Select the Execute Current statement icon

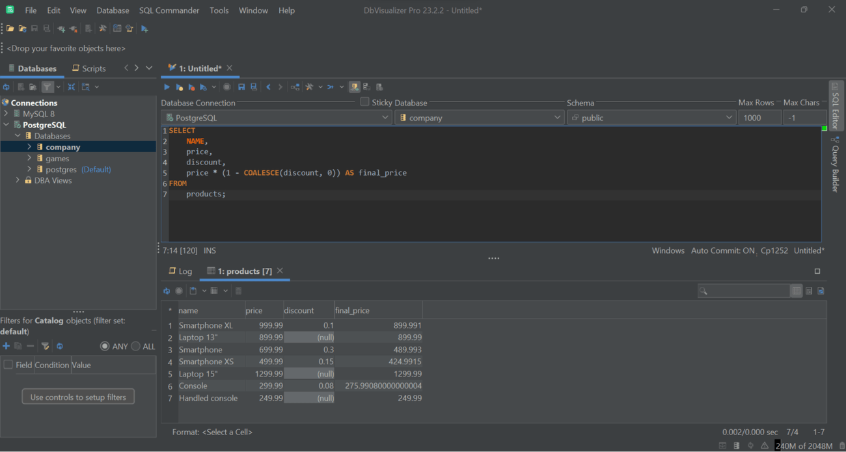tap(180, 86)
